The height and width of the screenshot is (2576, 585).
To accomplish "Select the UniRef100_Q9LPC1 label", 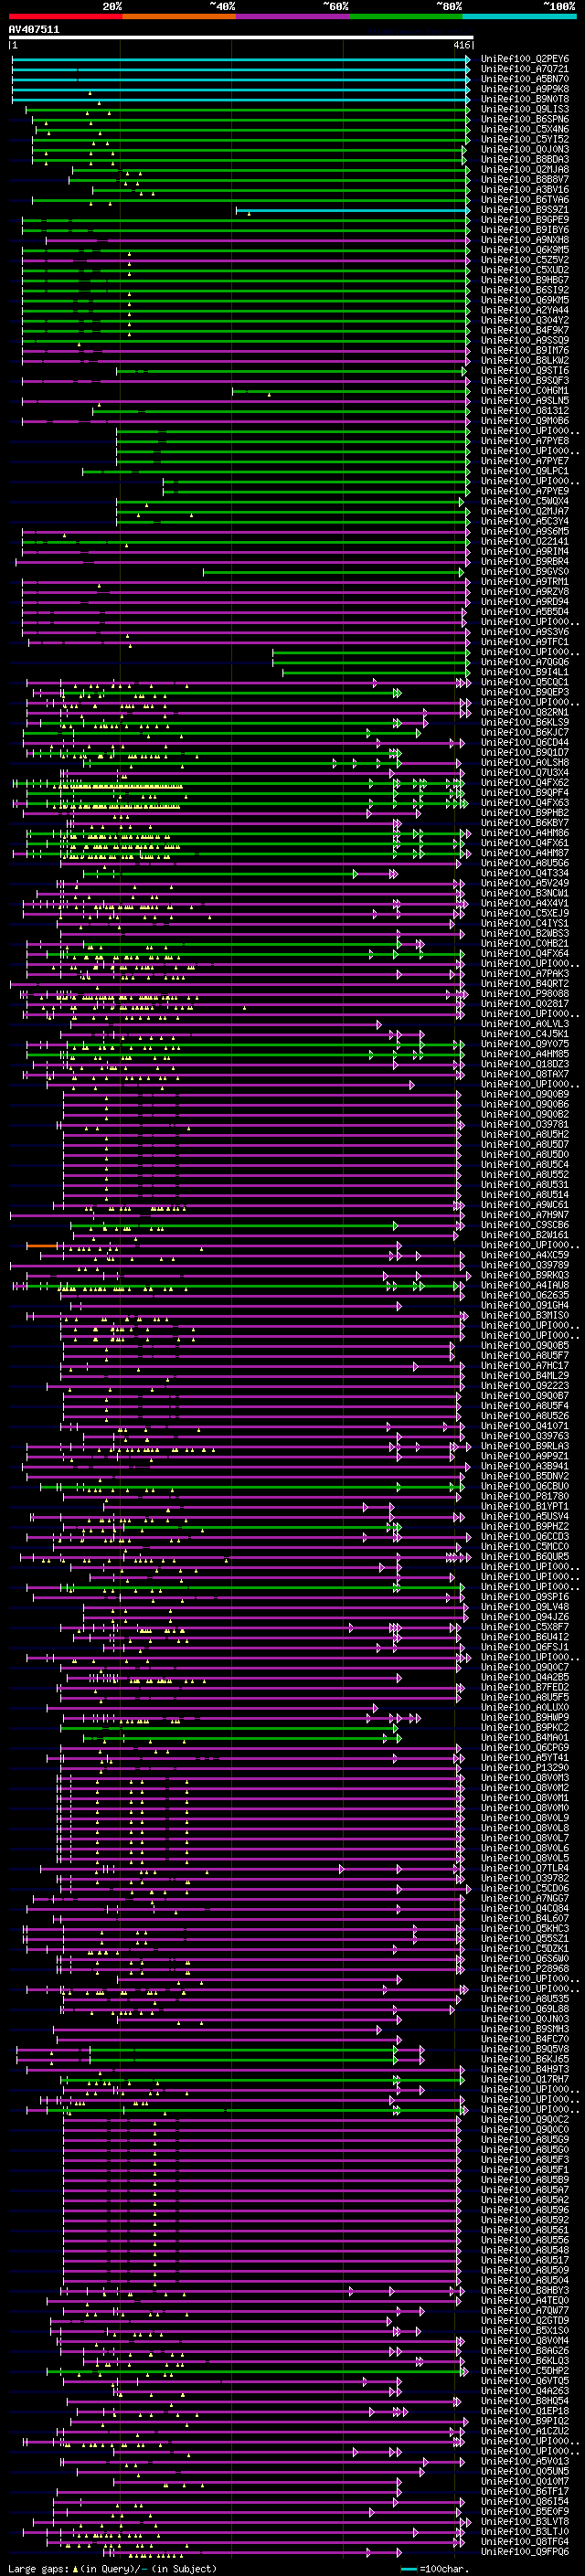I will [525, 471].
